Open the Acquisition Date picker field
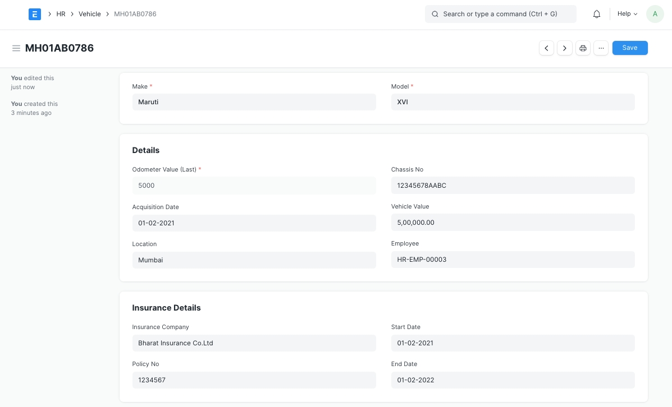The image size is (672, 407). tap(254, 223)
